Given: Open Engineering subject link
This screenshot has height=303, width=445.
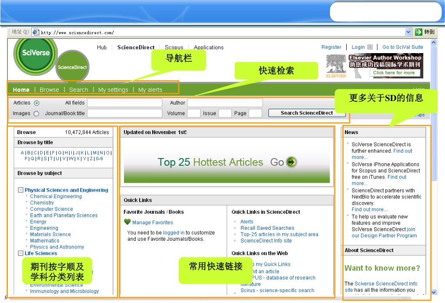Looking at the screenshot, I should coord(44,228).
